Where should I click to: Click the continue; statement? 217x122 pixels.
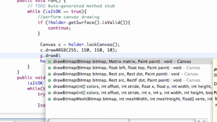point(59,28)
